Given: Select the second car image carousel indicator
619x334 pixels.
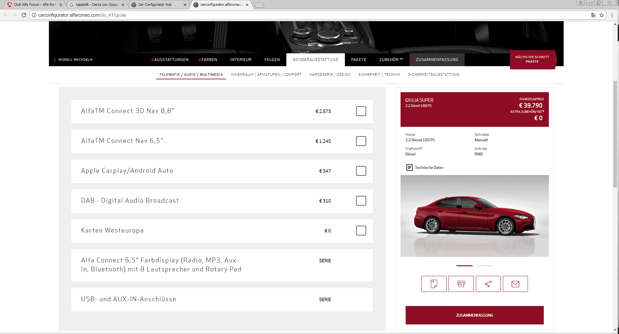Looking at the screenshot, I should [x=485, y=266].
